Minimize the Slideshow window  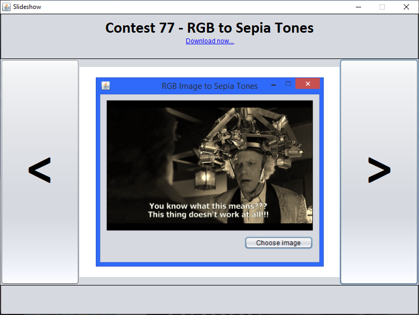tap(358, 7)
